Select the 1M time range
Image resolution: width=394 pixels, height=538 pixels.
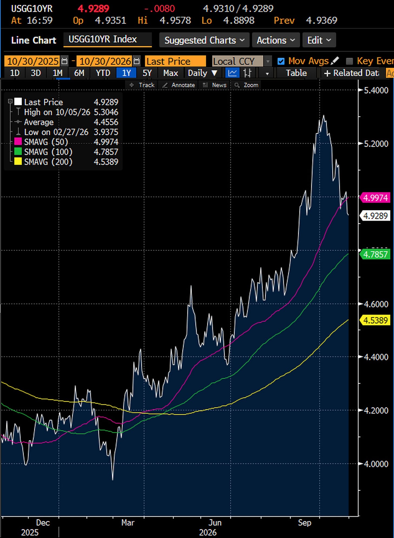click(x=57, y=73)
